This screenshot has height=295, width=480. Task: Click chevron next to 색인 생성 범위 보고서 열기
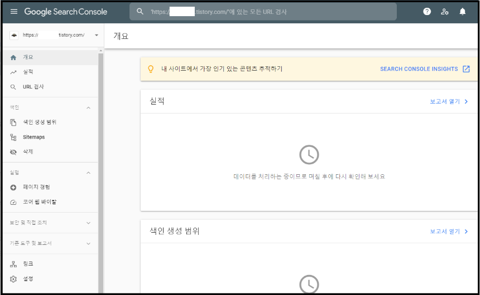(x=466, y=232)
